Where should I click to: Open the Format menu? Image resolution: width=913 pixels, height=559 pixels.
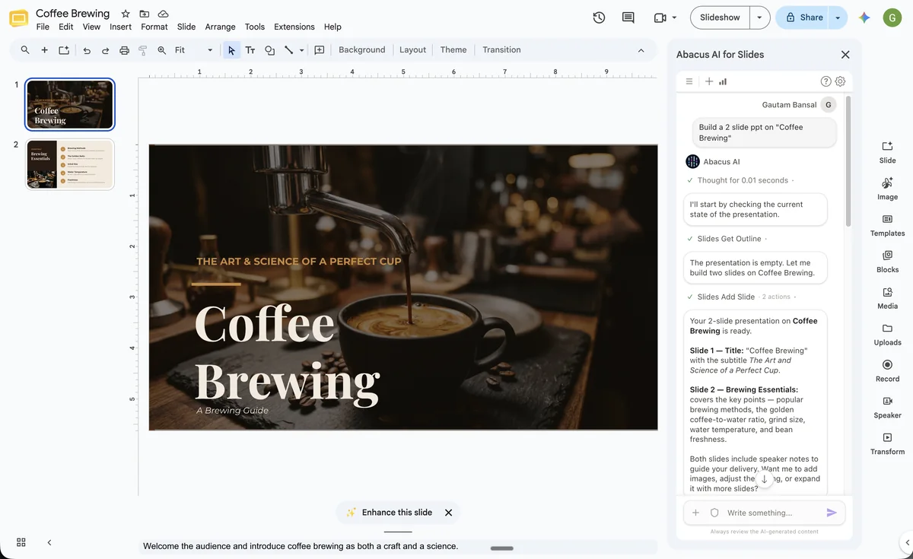tap(154, 27)
